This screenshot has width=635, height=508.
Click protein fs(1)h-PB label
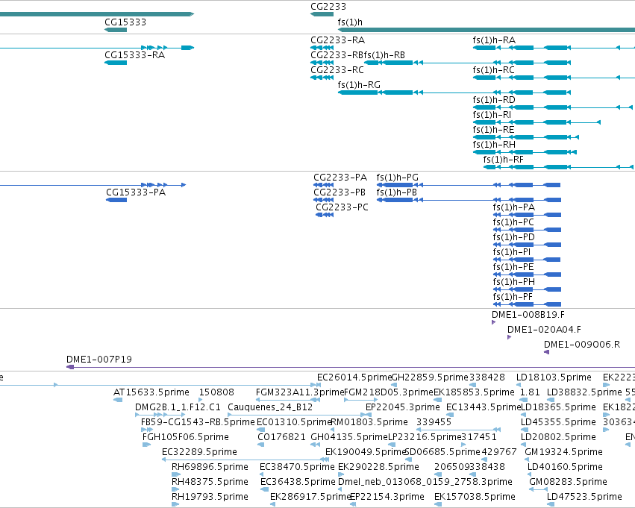click(396, 192)
